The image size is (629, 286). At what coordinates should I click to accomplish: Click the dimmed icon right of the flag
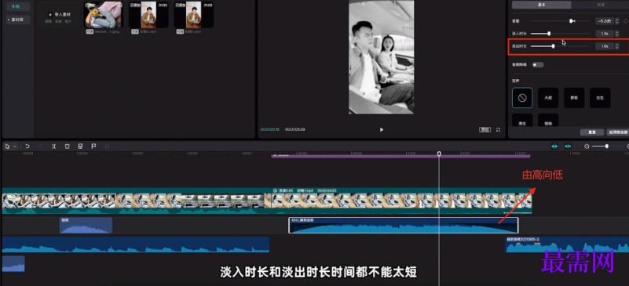107,147
